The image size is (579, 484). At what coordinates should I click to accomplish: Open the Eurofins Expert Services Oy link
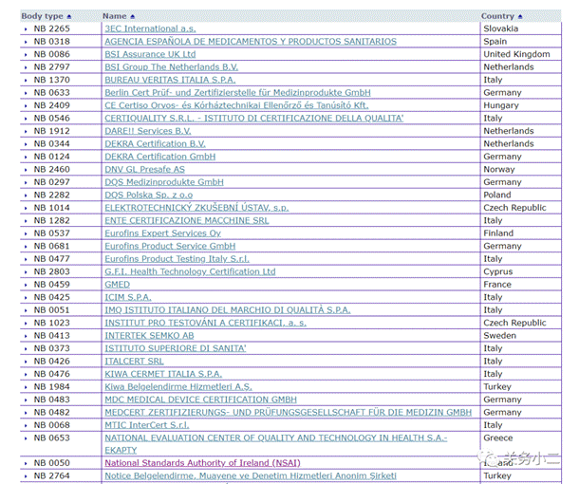(x=162, y=233)
